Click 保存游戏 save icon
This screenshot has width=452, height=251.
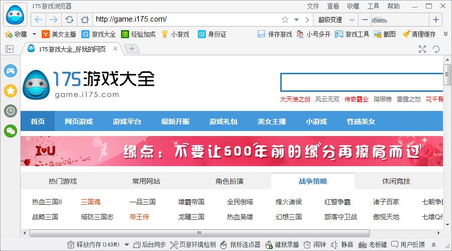pos(261,34)
